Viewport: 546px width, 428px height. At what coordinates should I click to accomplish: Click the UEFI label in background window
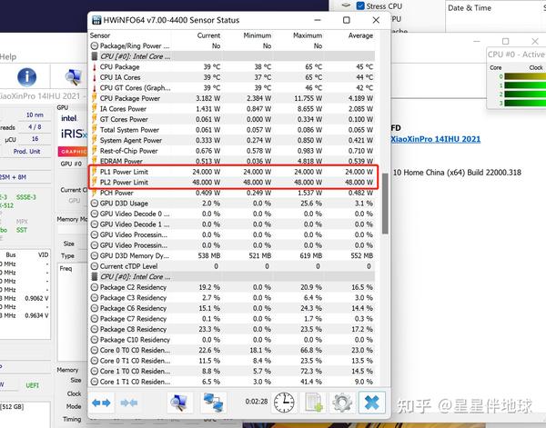click(x=33, y=385)
